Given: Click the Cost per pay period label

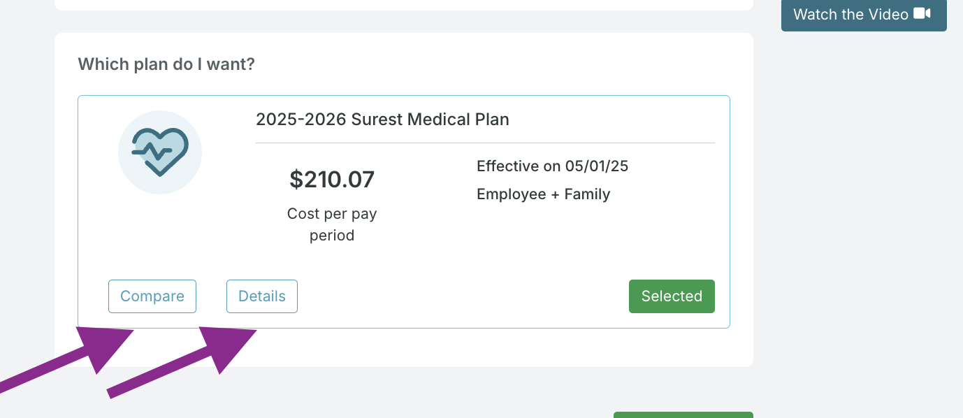Looking at the screenshot, I should pyautogui.click(x=332, y=224).
